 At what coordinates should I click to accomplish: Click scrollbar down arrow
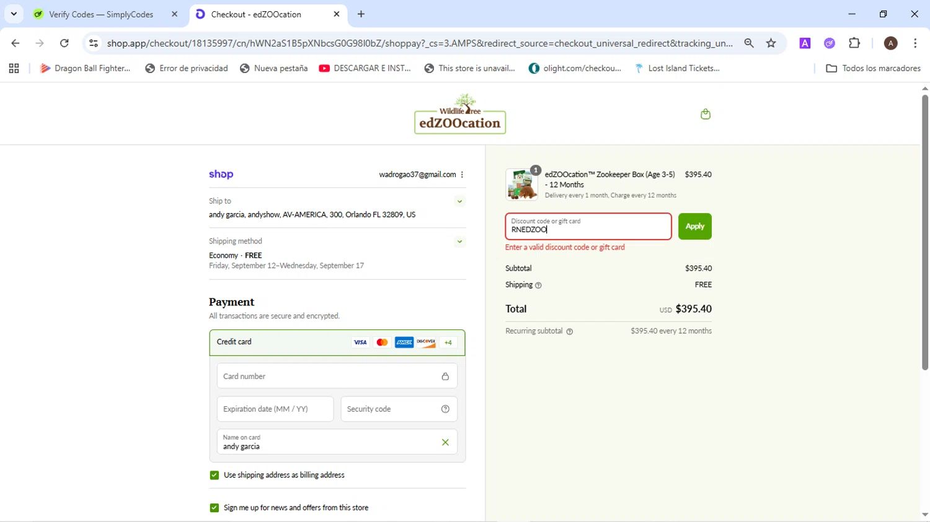[x=924, y=515]
